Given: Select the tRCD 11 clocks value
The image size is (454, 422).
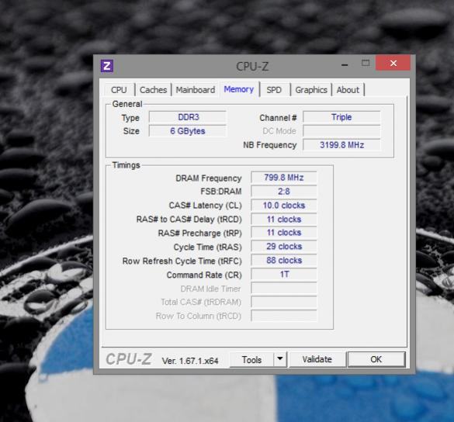Looking at the screenshot, I should (x=284, y=219).
